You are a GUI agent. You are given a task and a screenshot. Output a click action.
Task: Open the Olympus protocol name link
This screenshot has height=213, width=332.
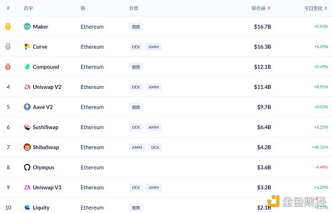tap(43, 167)
